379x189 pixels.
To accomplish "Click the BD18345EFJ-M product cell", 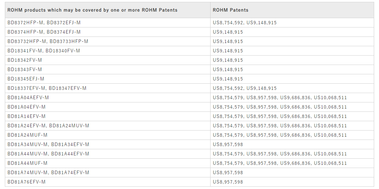I will pyautogui.click(x=108, y=79).
